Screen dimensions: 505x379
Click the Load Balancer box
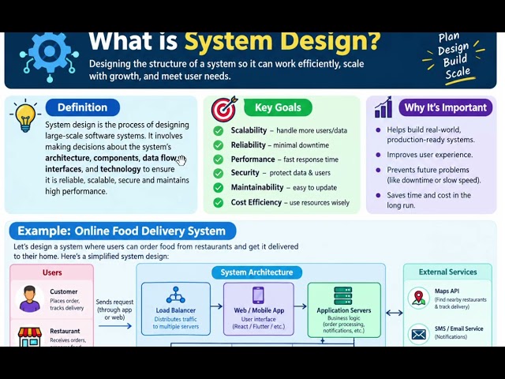(176, 309)
